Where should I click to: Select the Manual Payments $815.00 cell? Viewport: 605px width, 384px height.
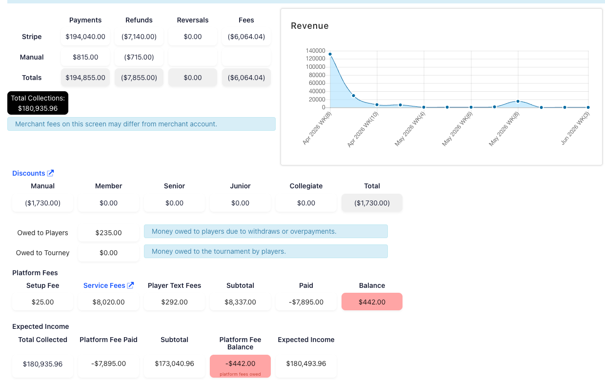(85, 57)
